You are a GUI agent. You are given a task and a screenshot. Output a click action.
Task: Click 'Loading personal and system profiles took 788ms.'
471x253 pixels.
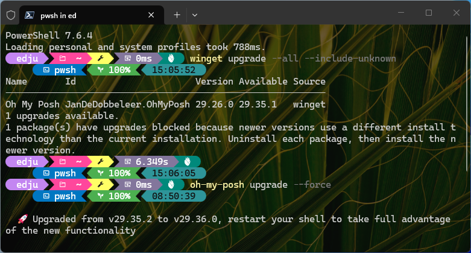coord(136,47)
